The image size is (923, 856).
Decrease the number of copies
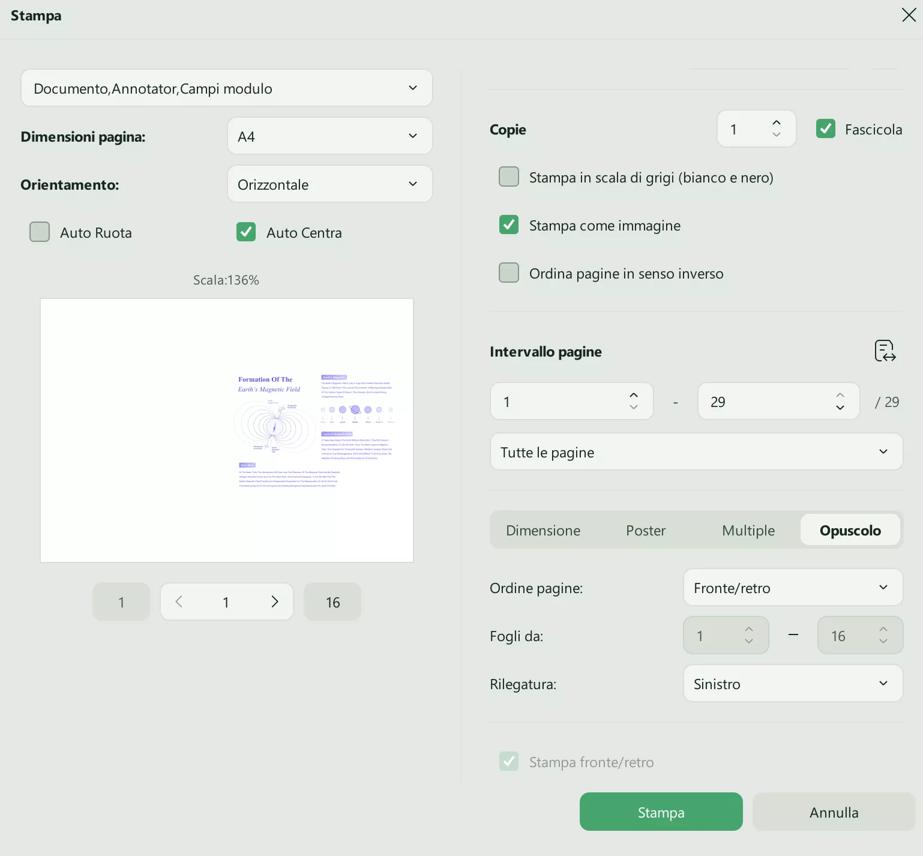[777, 135]
